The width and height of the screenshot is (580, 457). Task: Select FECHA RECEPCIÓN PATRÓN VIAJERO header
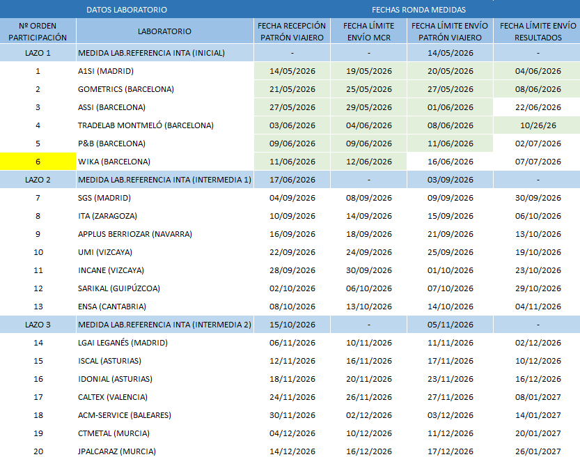click(x=292, y=31)
